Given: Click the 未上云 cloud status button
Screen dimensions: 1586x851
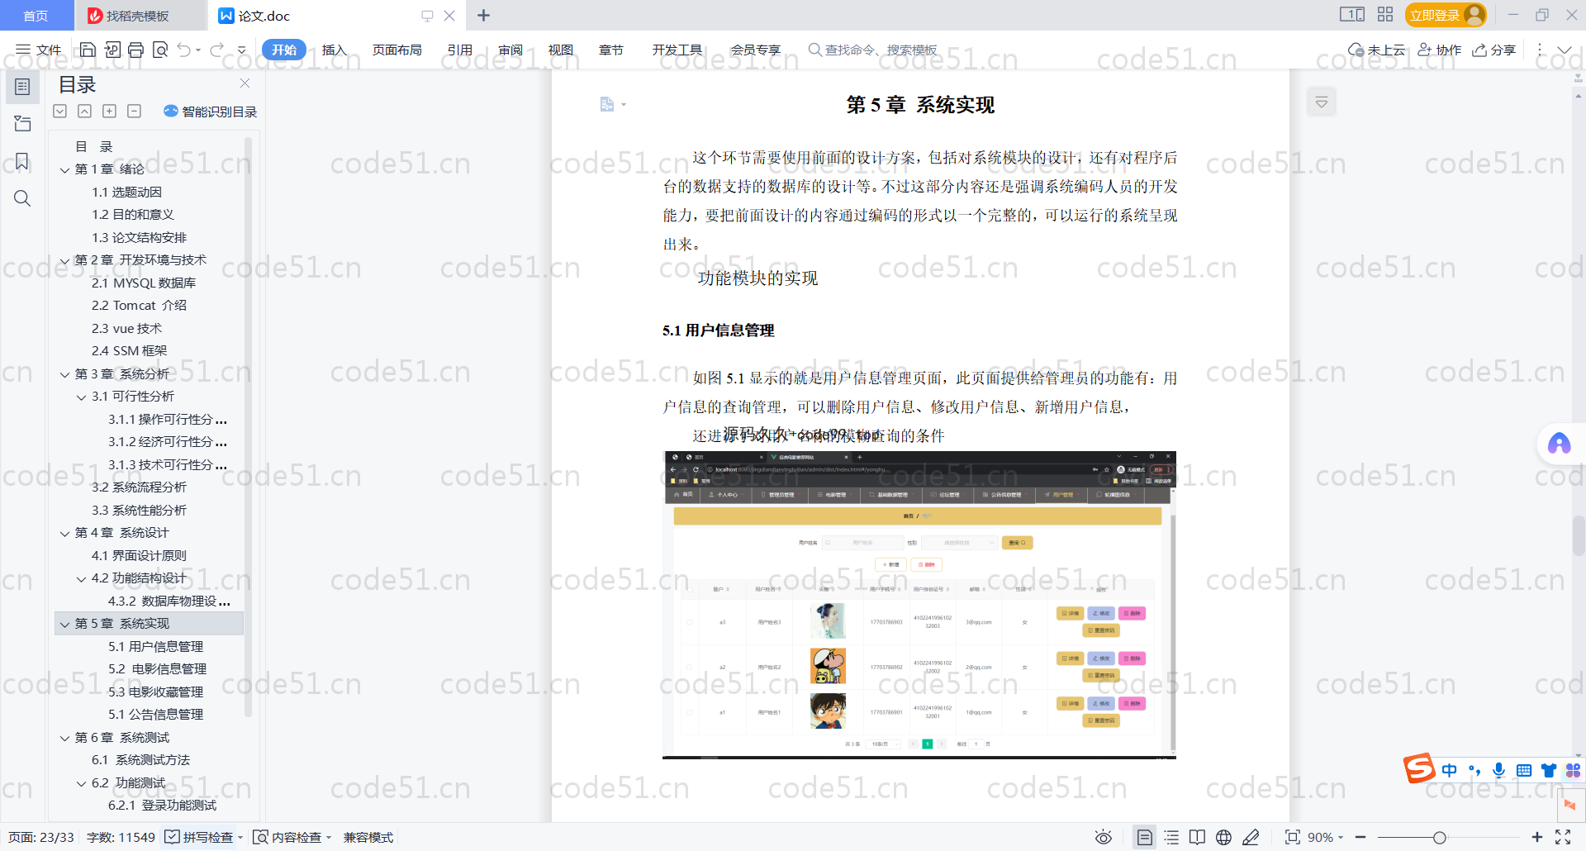Looking at the screenshot, I should click(x=1377, y=50).
